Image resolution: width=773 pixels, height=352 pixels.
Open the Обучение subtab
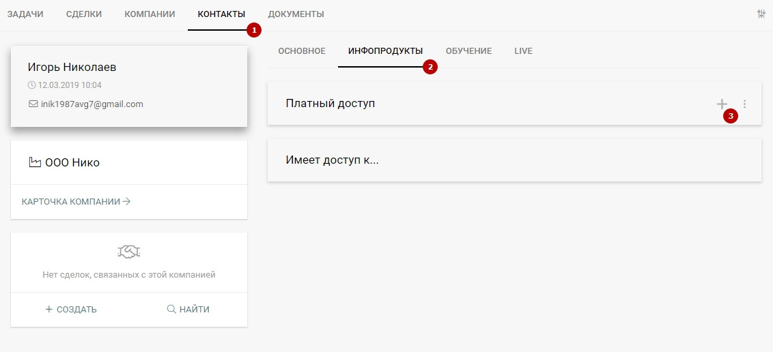[468, 51]
